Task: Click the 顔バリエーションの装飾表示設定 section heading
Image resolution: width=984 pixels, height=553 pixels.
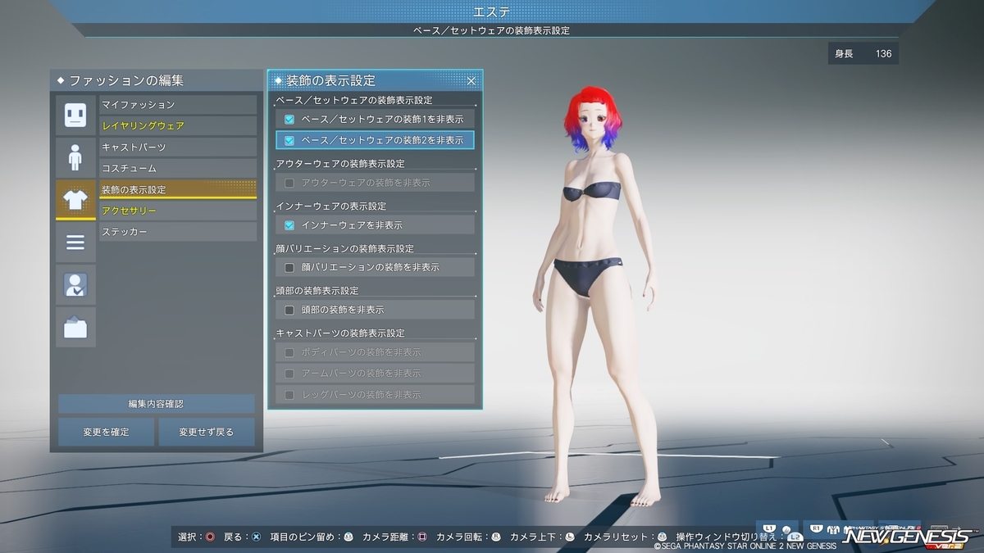Action: [x=344, y=248]
